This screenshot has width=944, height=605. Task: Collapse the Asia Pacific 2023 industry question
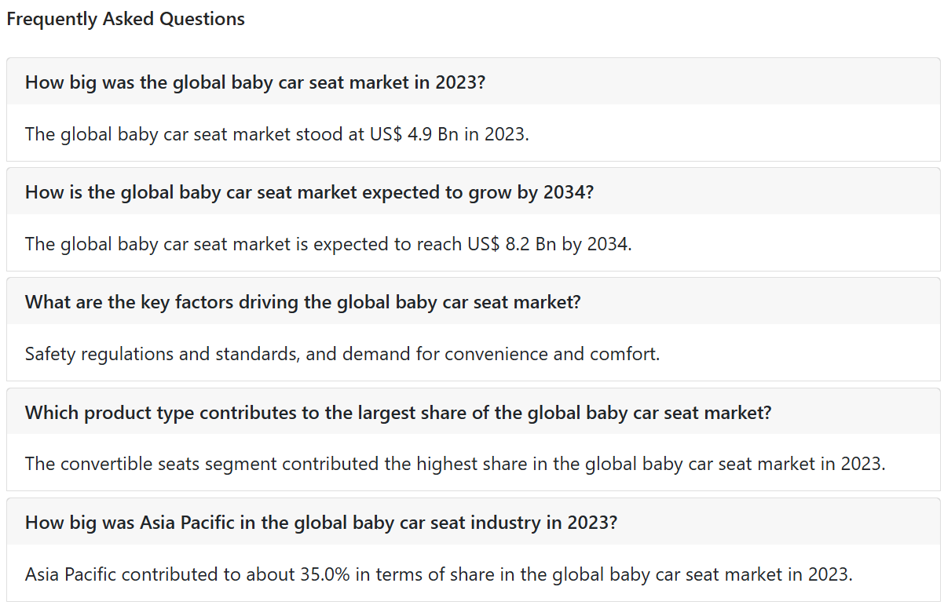click(474, 522)
